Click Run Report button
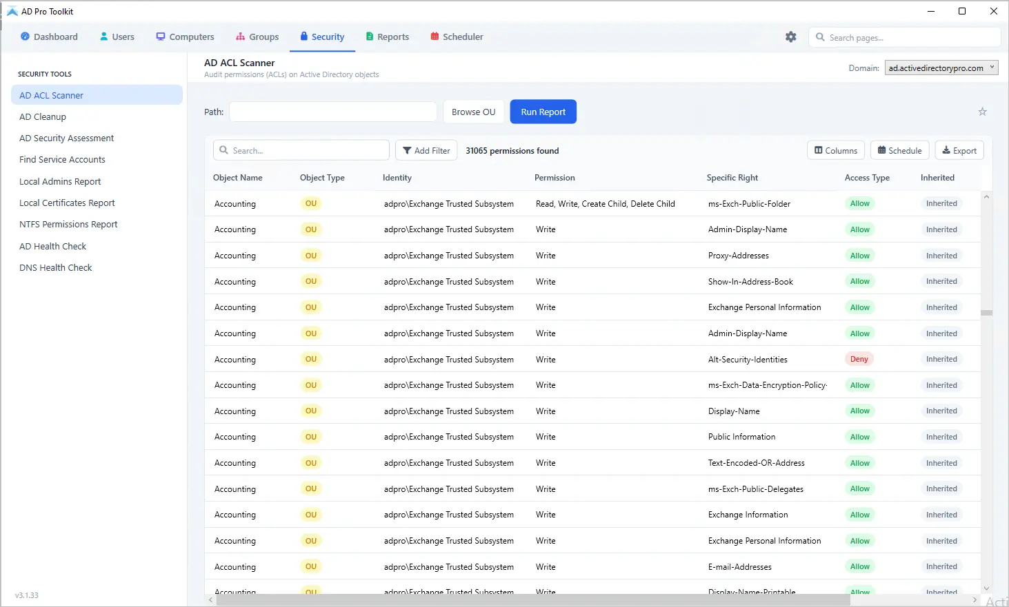Image resolution: width=1009 pixels, height=607 pixels. pos(543,112)
